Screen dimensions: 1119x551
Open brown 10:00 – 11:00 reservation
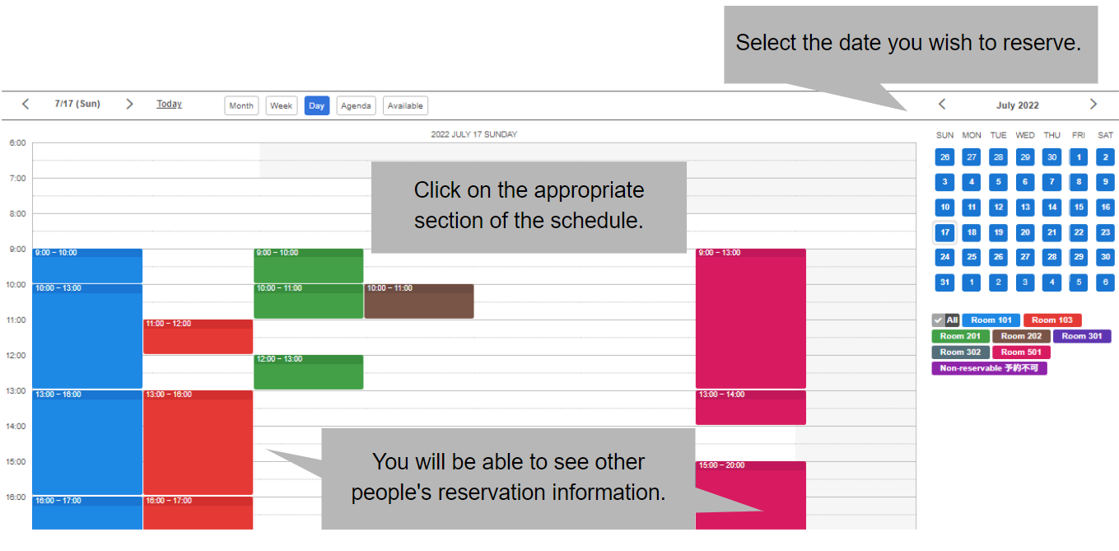[418, 301]
